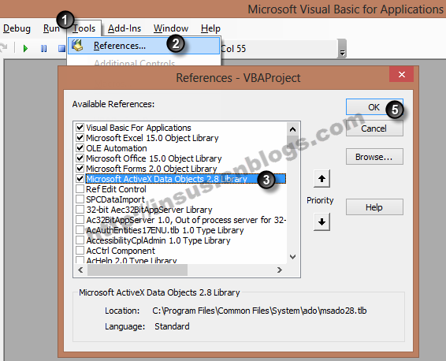Select the Ref Edit Control row text
Viewport: 446px width, 361px height.
pyautogui.click(x=116, y=189)
